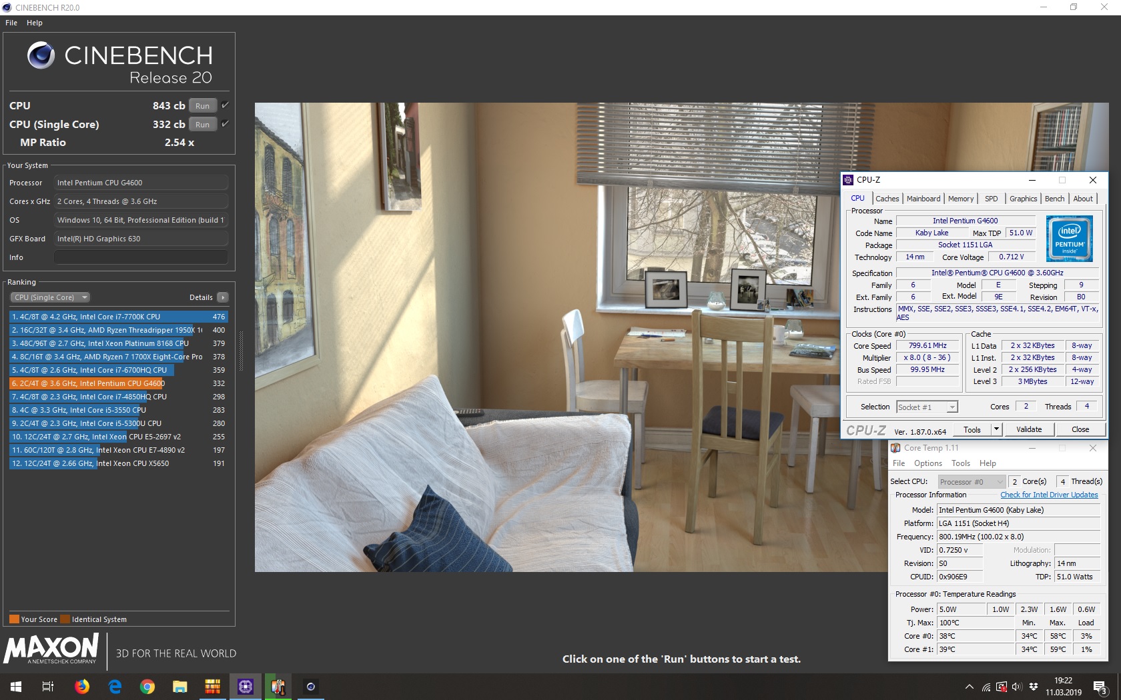Open File Explorer from the taskbar

click(180, 687)
